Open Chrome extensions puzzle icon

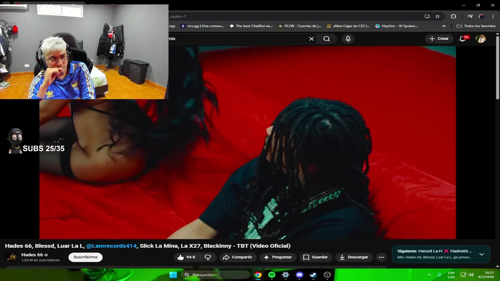click(454, 16)
